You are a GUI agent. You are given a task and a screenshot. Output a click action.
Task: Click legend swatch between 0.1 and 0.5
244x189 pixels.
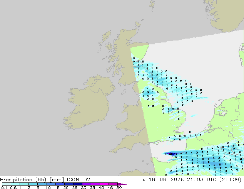pos(7,184)
